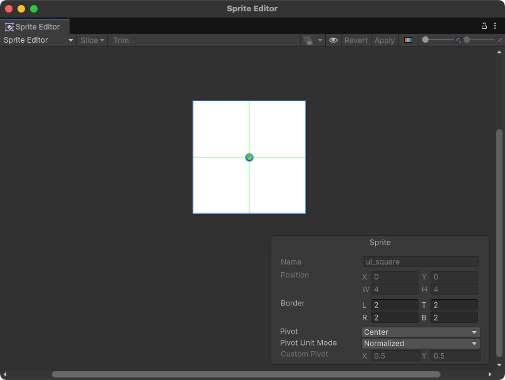Click the horizontal scrollbar thumb

[x=246, y=374]
